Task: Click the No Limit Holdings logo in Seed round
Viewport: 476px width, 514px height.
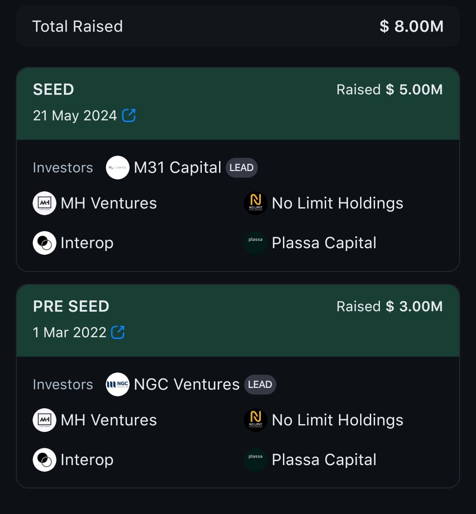Action: 255,203
